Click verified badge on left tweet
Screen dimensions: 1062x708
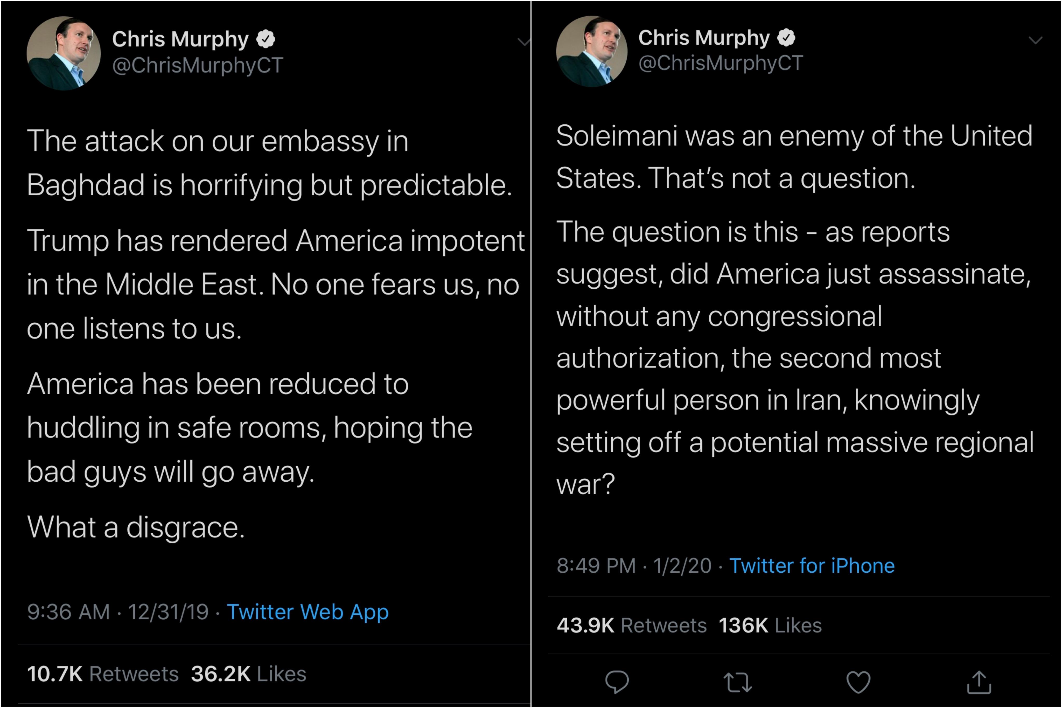pyautogui.click(x=265, y=39)
